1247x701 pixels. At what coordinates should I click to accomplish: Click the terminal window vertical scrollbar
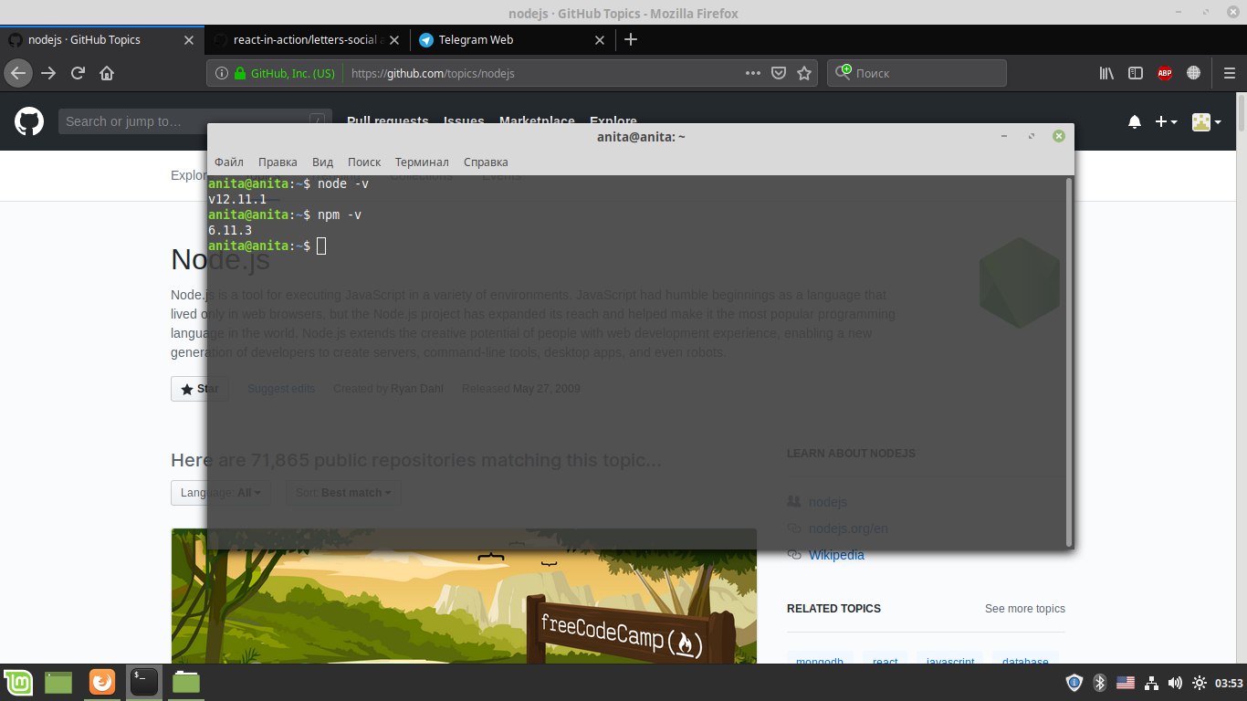point(1069,361)
